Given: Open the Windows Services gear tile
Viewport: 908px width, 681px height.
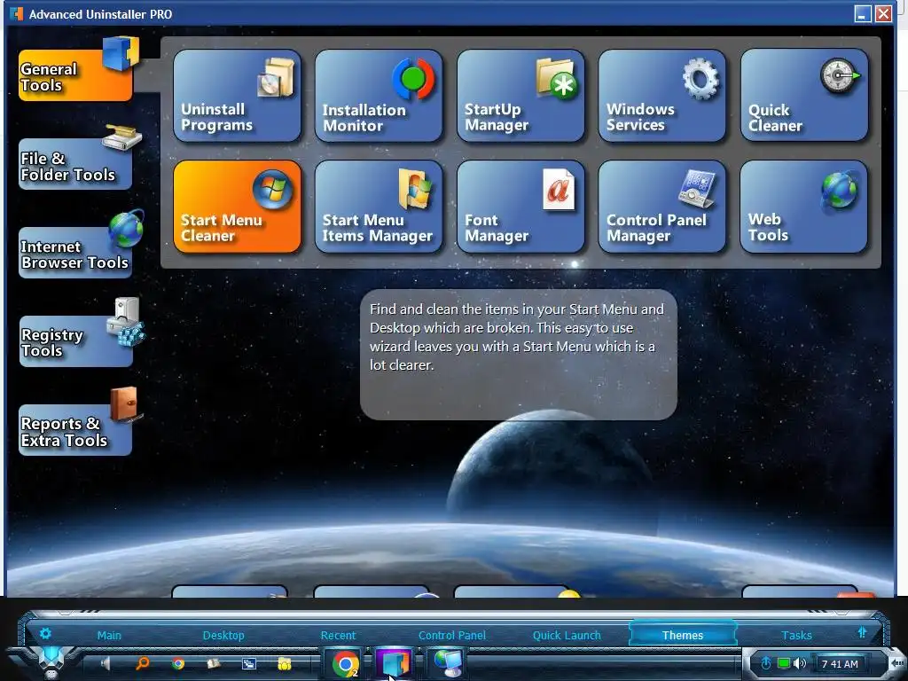Looking at the screenshot, I should pos(661,96).
